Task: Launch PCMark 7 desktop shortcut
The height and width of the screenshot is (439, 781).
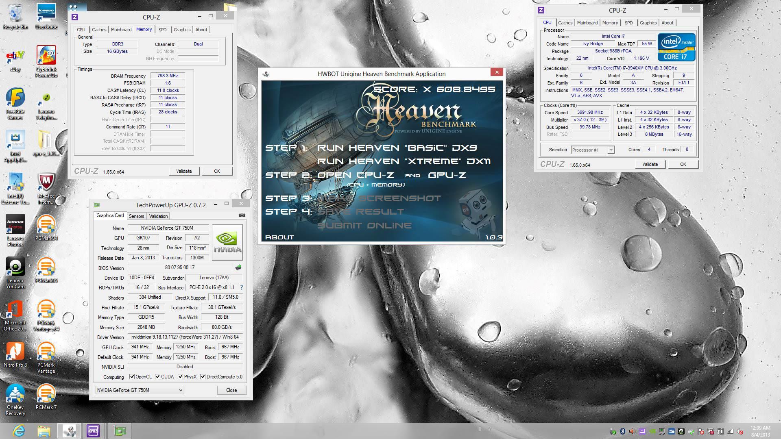Action: tap(46, 397)
